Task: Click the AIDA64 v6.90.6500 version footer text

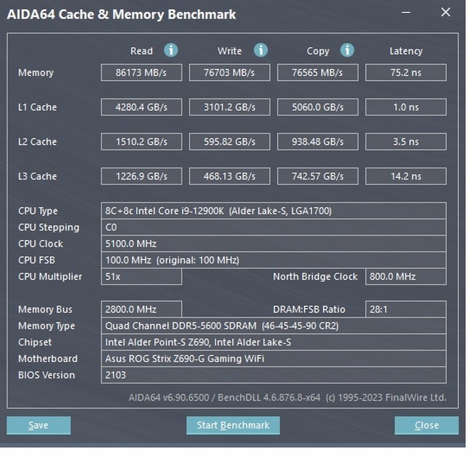Action: pos(287,397)
